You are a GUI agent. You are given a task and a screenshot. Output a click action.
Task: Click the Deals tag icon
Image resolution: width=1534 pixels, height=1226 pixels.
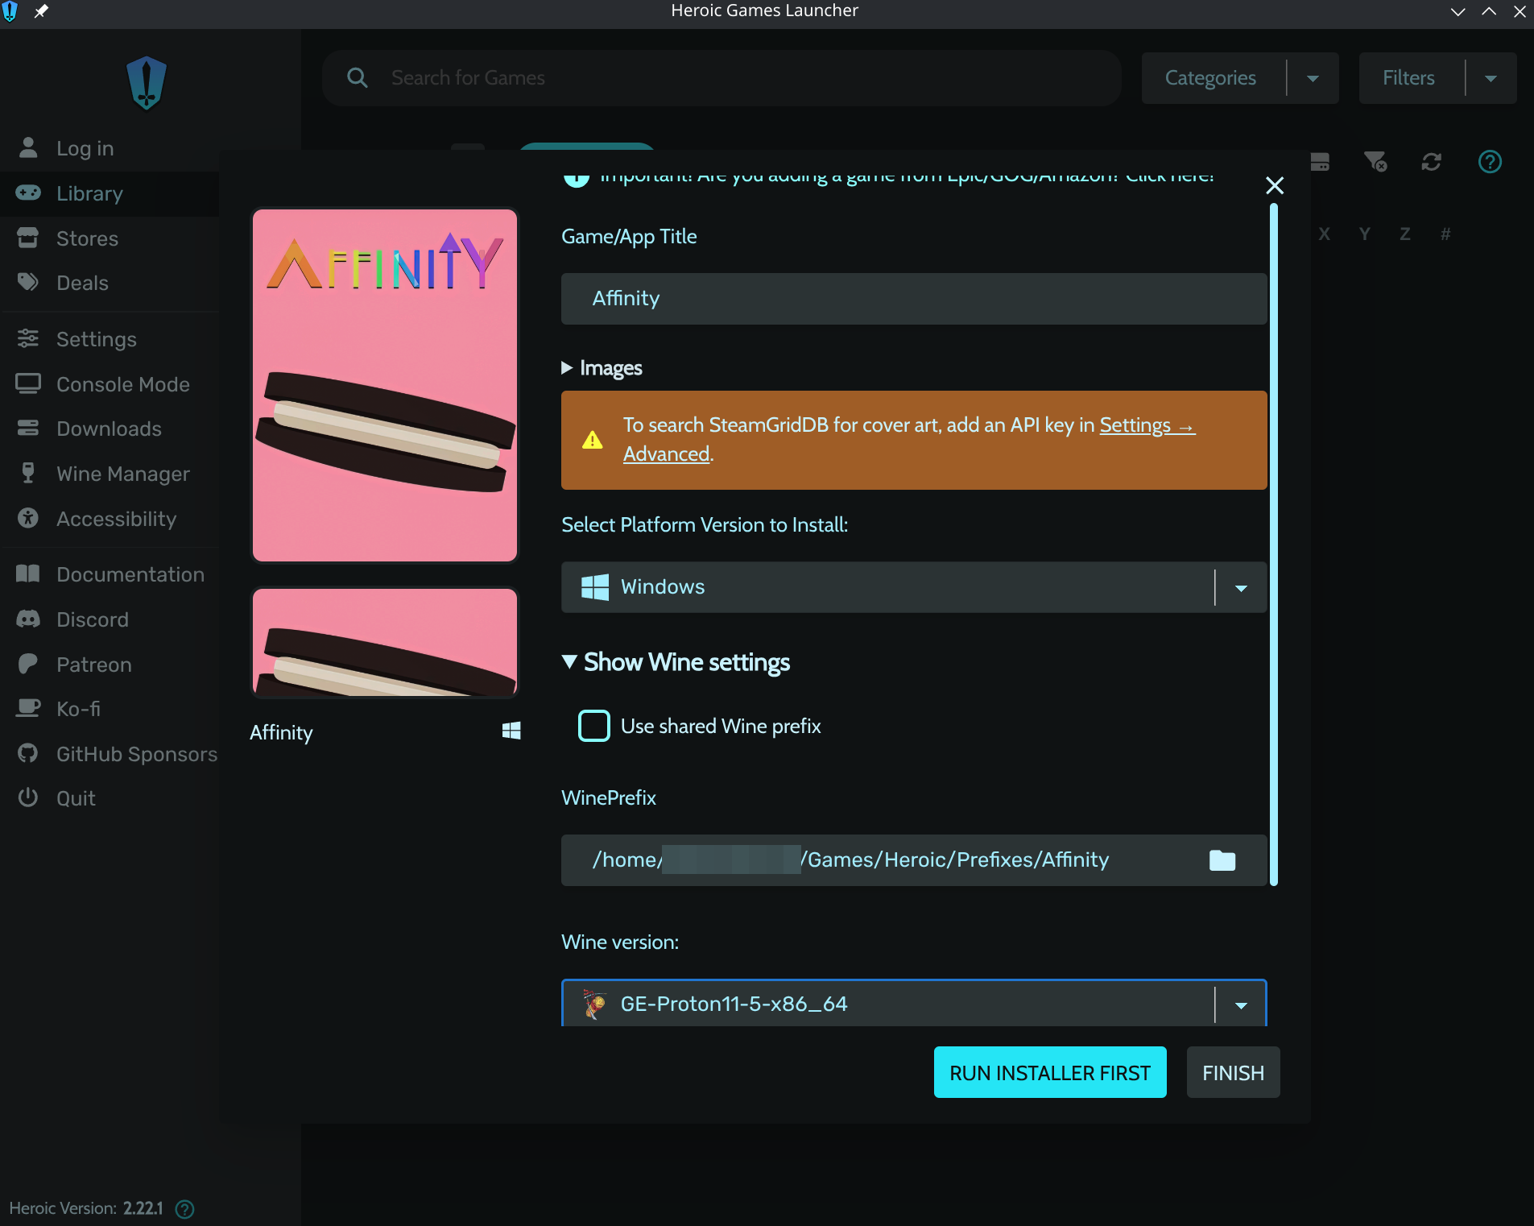click(x=28, y=282)
